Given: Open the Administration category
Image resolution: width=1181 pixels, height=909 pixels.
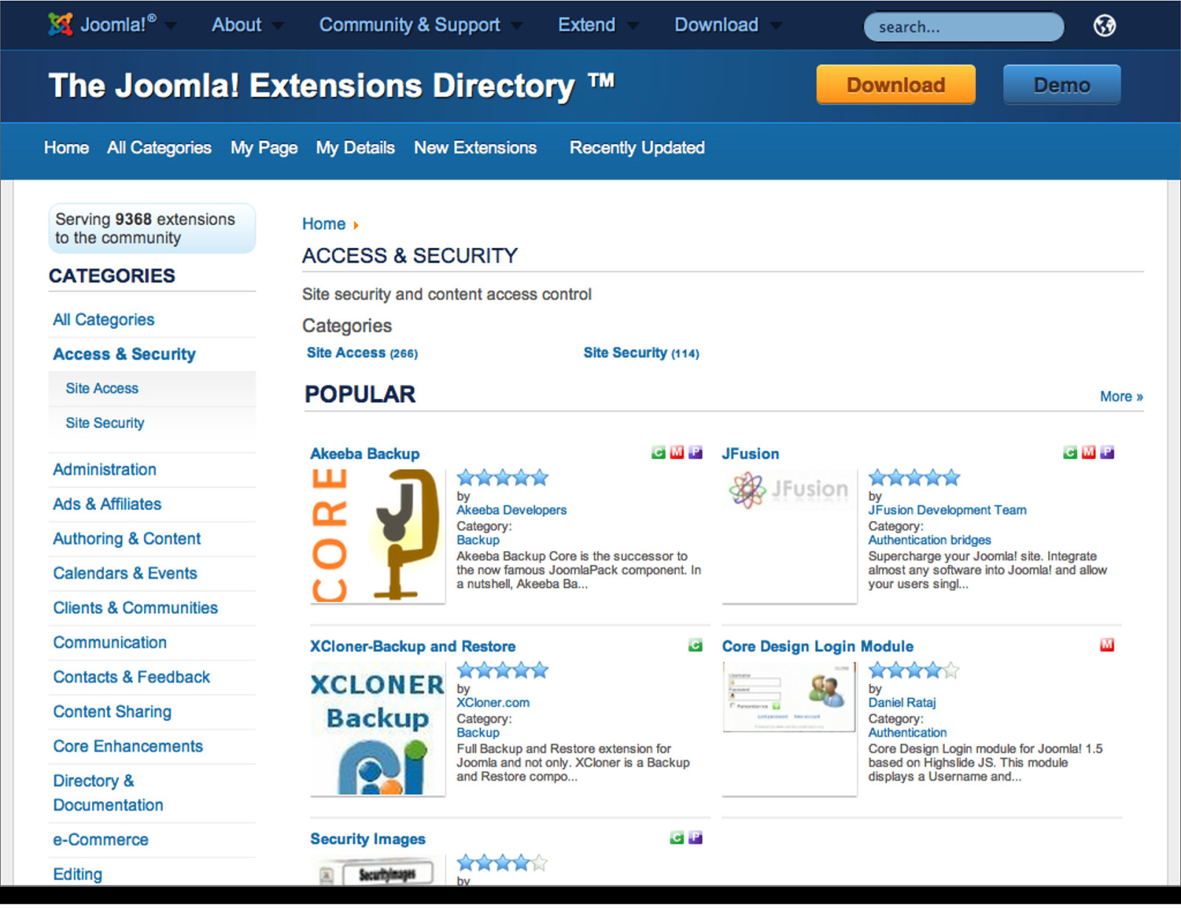Looking at the screenshot, I should (105, 469).
